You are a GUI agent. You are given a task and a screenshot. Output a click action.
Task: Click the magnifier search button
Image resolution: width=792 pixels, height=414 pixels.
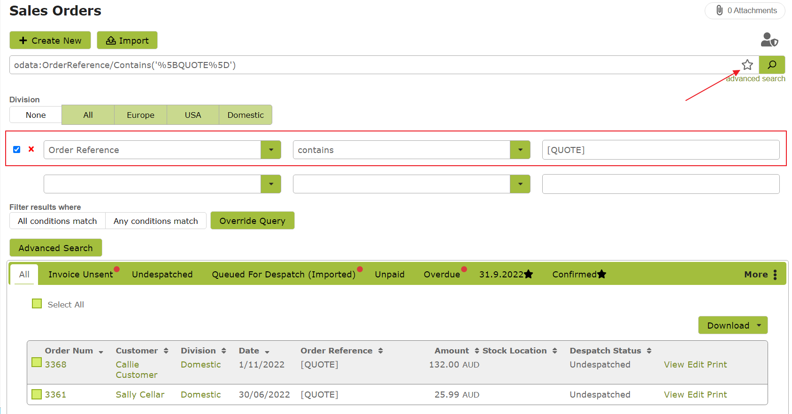click(772, 65)
